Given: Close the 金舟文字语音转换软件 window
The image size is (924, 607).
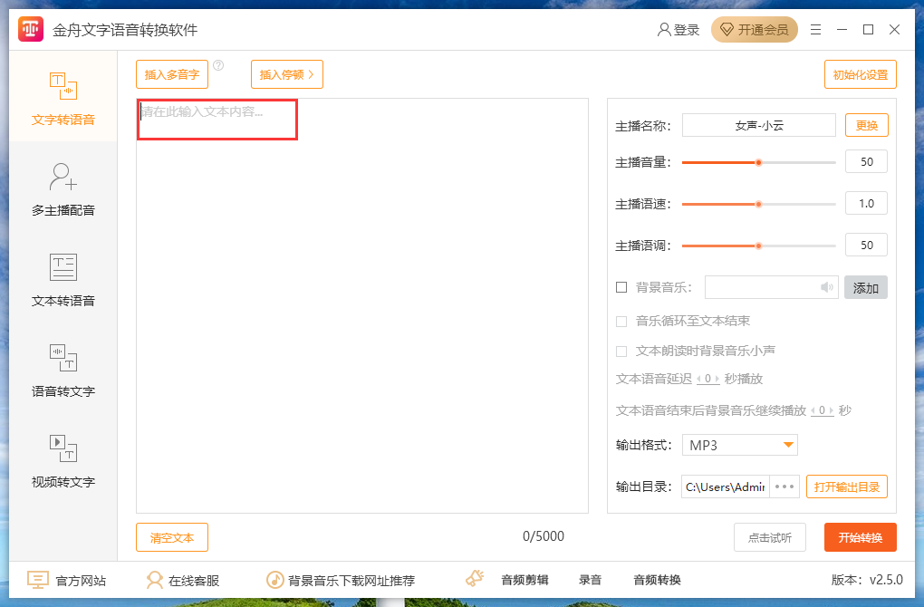Looking at the screenshot, I should click(894, 30).
